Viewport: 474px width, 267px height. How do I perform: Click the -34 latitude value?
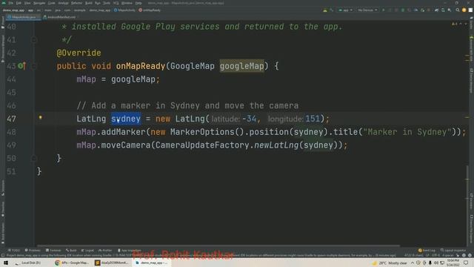(249, 119)
